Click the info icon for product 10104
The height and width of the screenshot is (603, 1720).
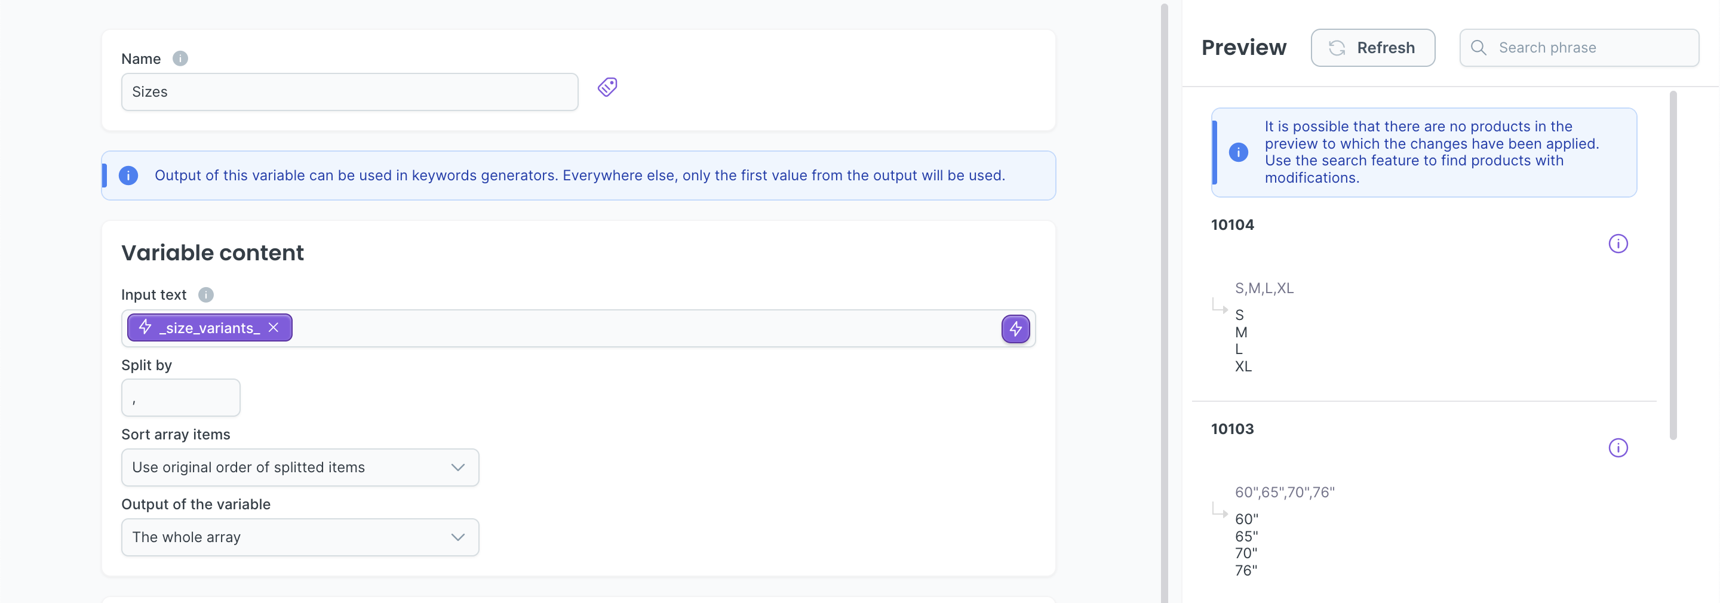pos(1618,243)
